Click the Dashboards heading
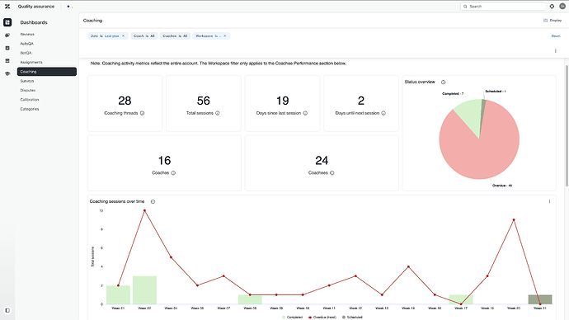Viewport: 569px width, 320px height. 34,22
